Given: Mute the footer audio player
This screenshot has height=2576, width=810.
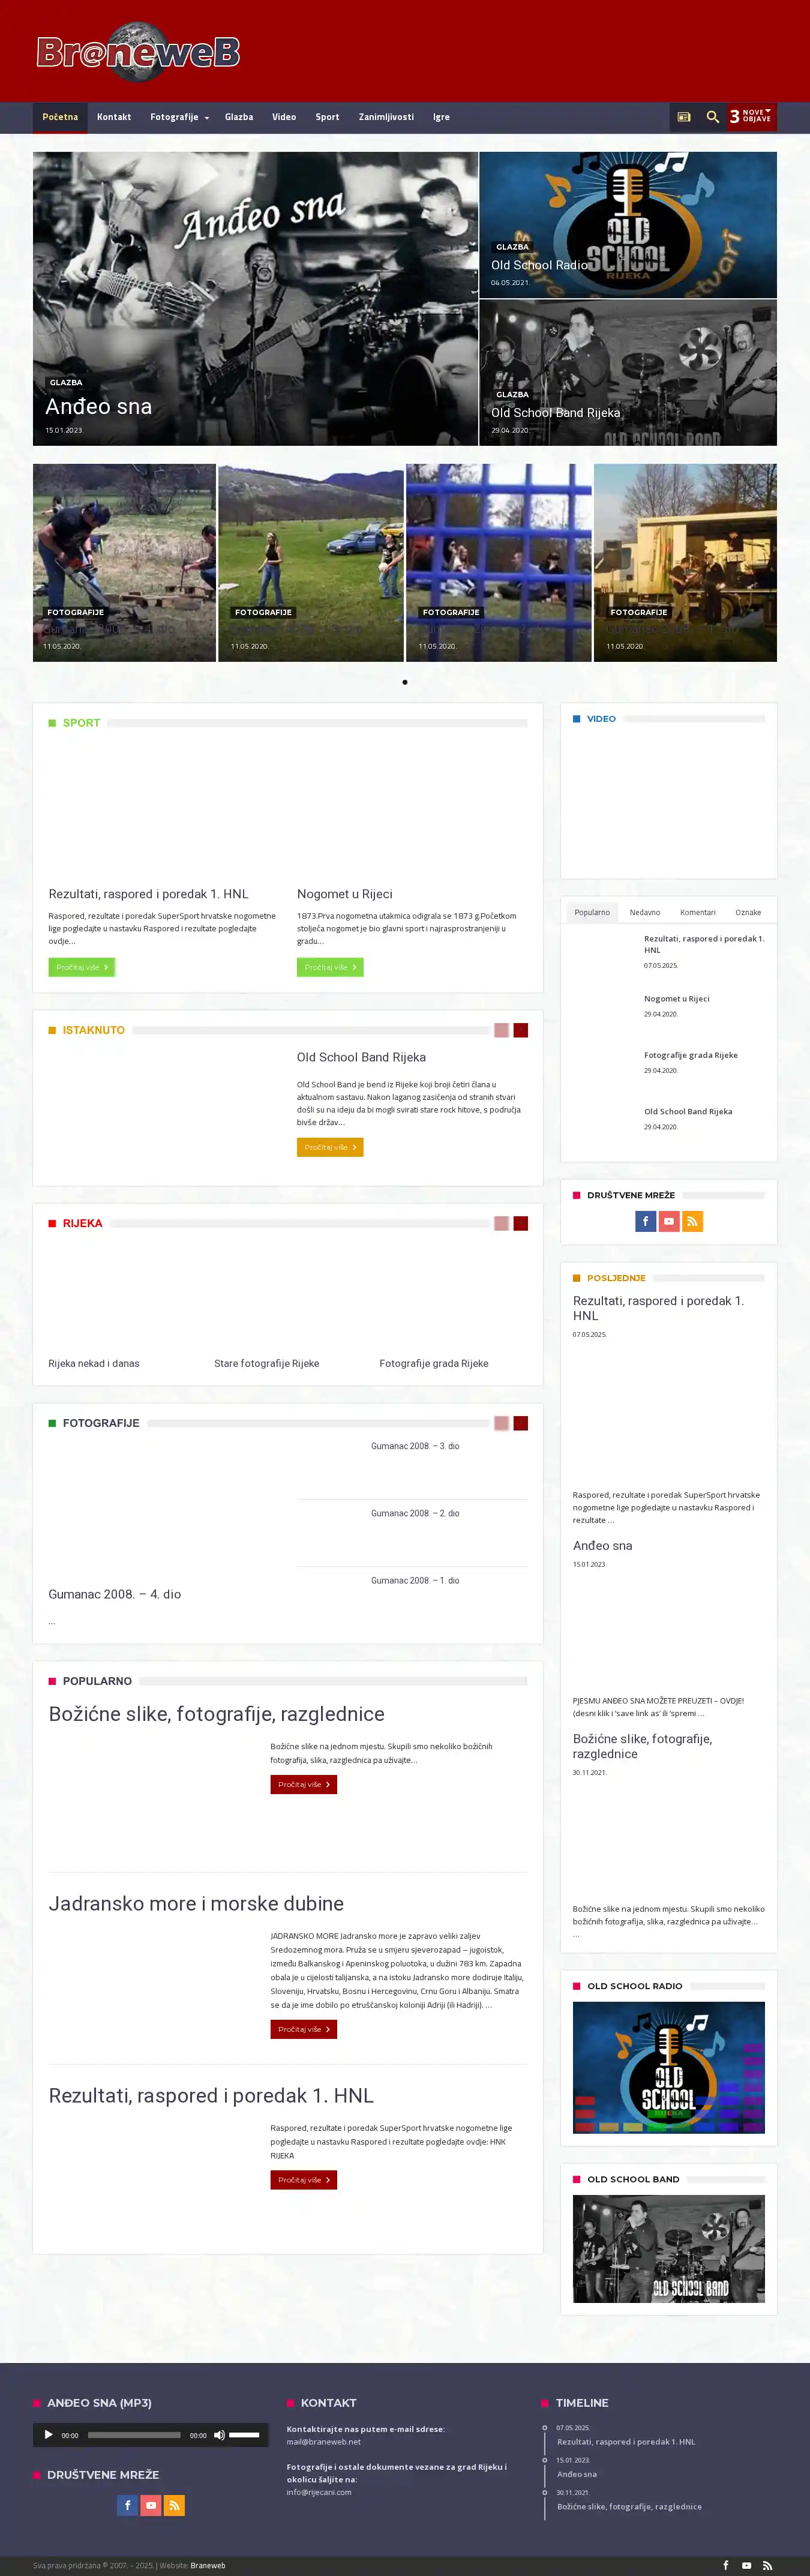Looking at the screenshot, I should [219, 2435].
